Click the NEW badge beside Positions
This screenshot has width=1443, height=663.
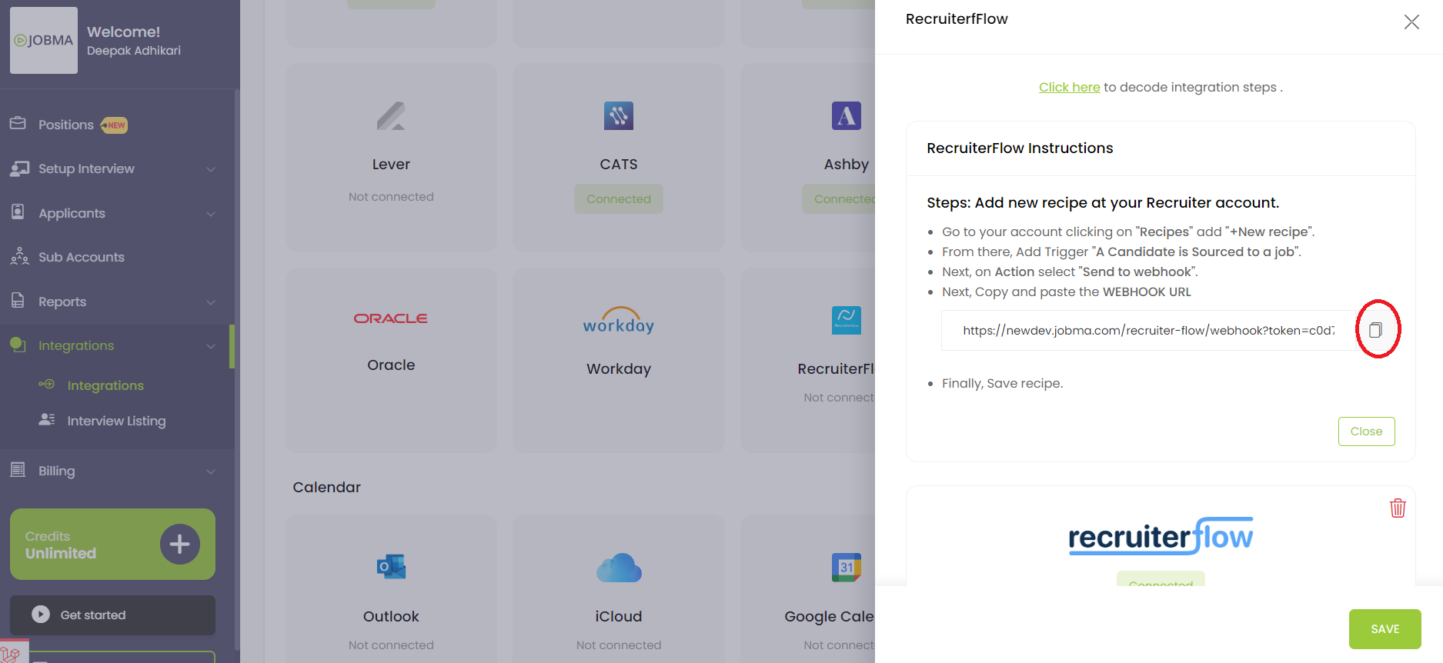pos(114,125)
